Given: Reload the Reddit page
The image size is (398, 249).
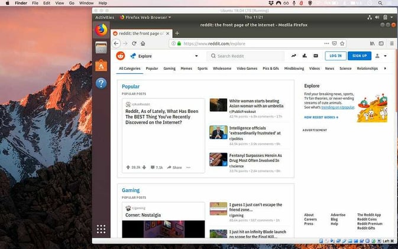Looking at the screenshot, I should 134,43.
